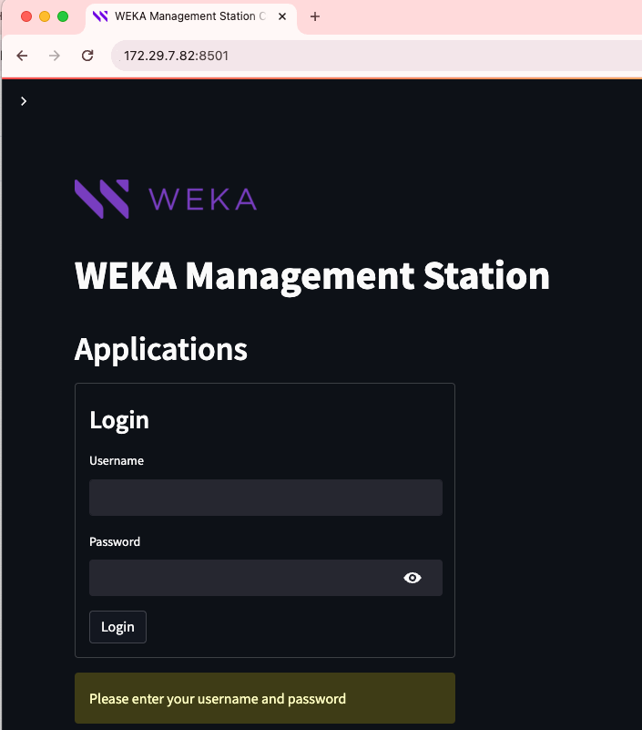This screenshot has width=642, height=730.
Task: Expand the sidebar with the chevron arrow
Action: 24,101
